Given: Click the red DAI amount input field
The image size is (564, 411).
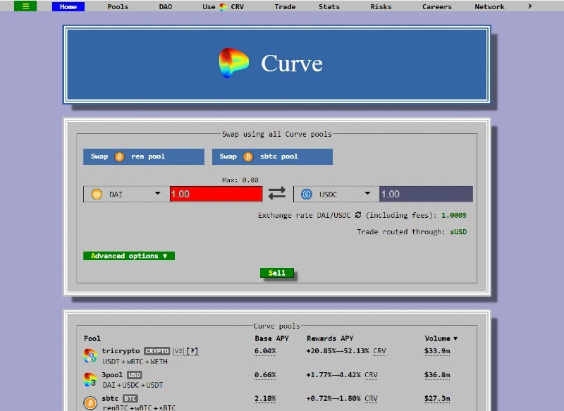Looking at the screenshot, I should [216, 194].
